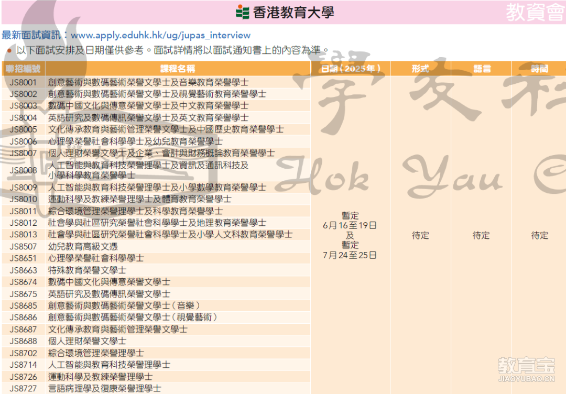This screenshot has width=566, height=394.
Task: Select the 聯招編號 column header
Action: [23, 69]
